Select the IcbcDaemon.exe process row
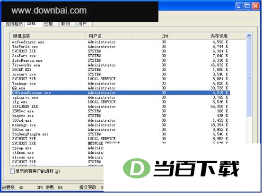Screen dimensions: 262x193 121,60
